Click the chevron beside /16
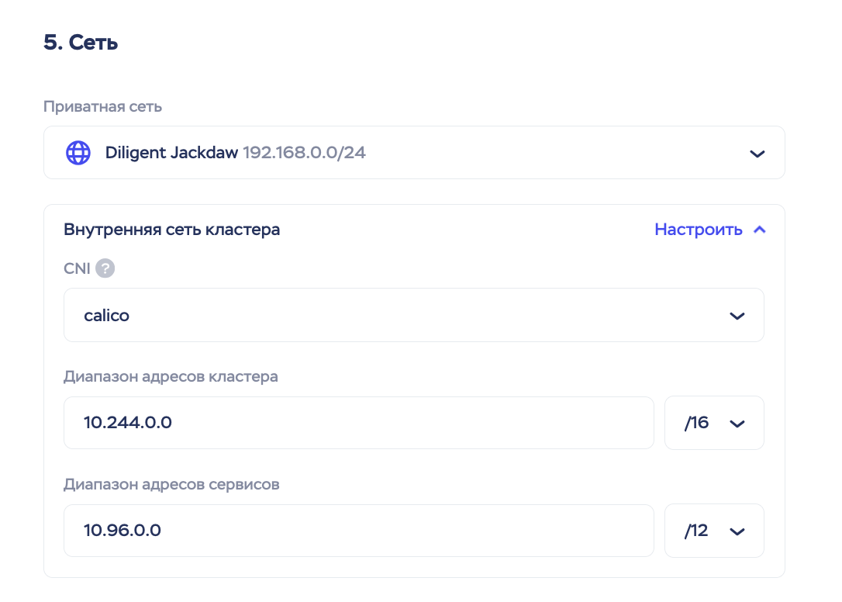 737,424
